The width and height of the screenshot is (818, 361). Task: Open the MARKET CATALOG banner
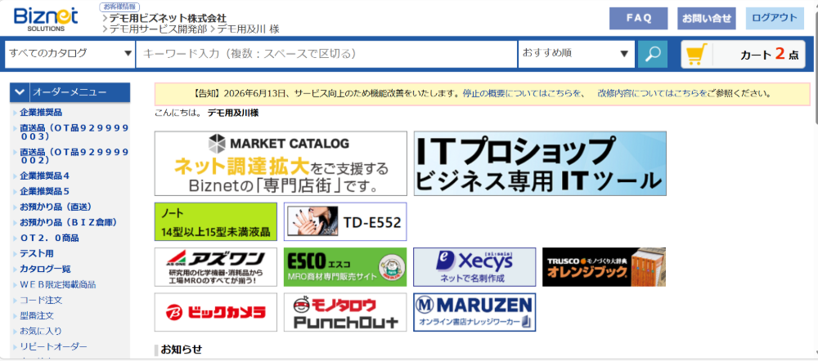[x=281, y=163]
